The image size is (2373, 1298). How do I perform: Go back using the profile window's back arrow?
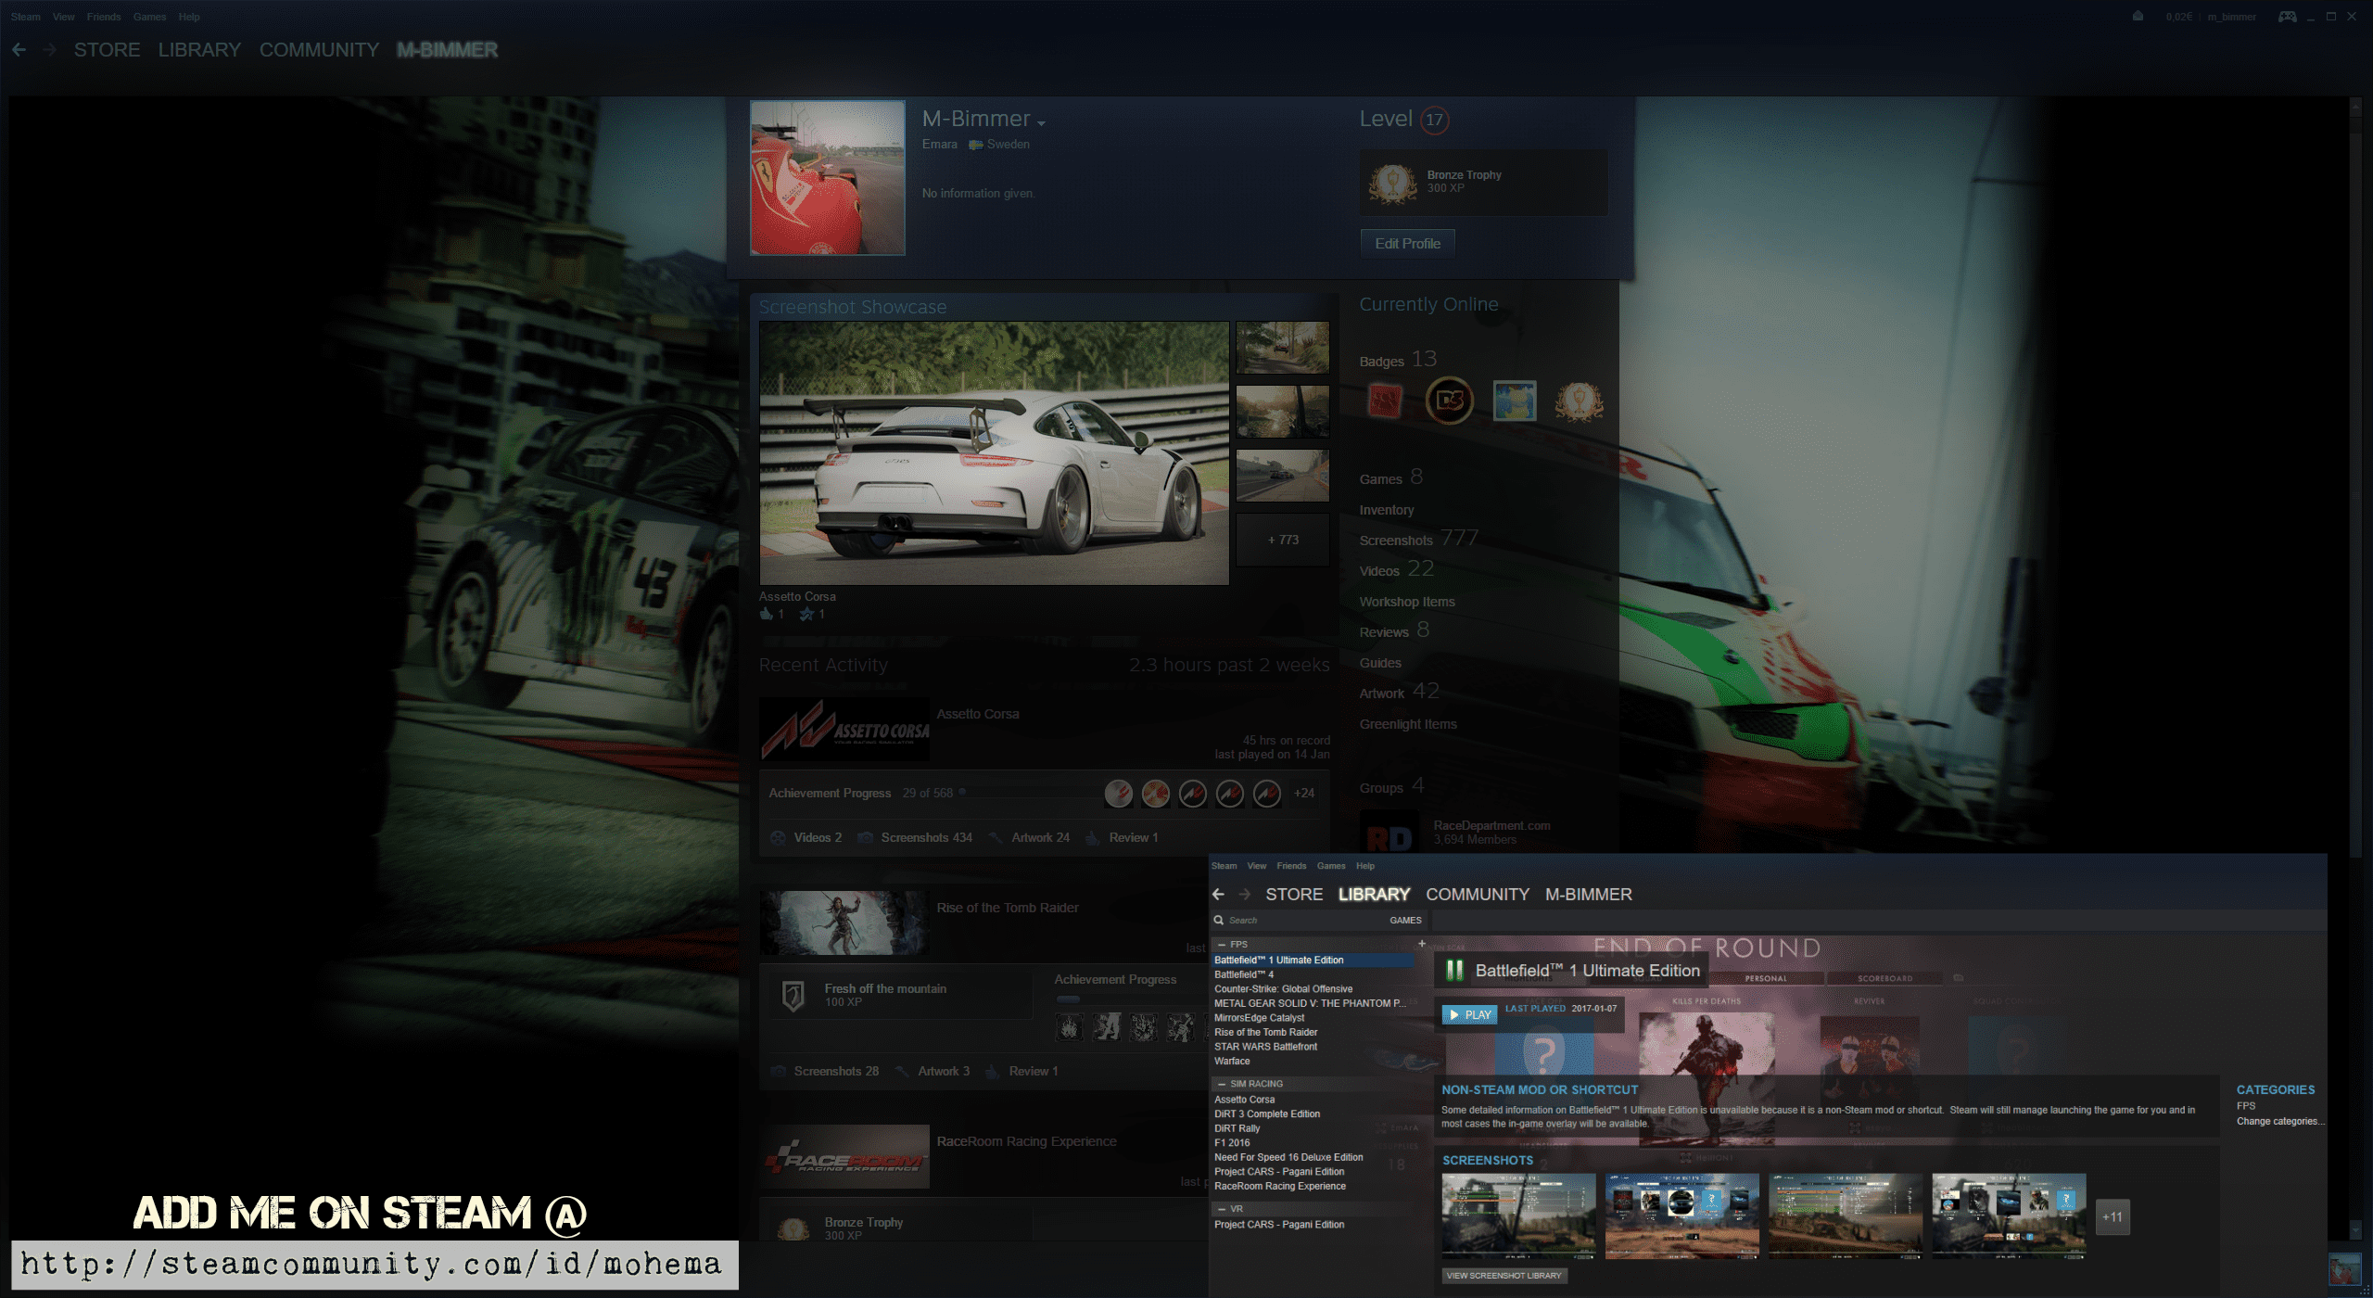tap(19, 50)
